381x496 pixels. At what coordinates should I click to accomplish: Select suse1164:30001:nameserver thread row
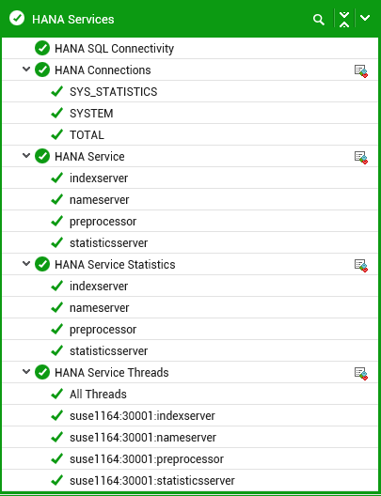(x=190, y=437)
